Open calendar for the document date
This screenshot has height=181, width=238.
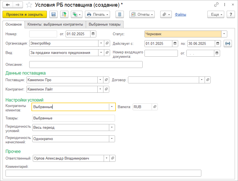(x=93, y=34)
